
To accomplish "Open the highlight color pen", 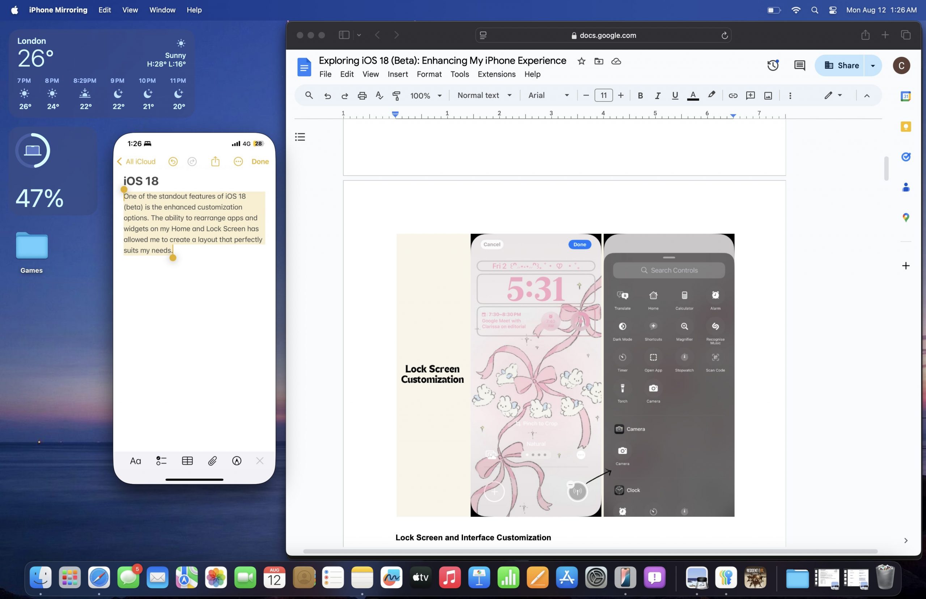I will [x=711, y=95].
